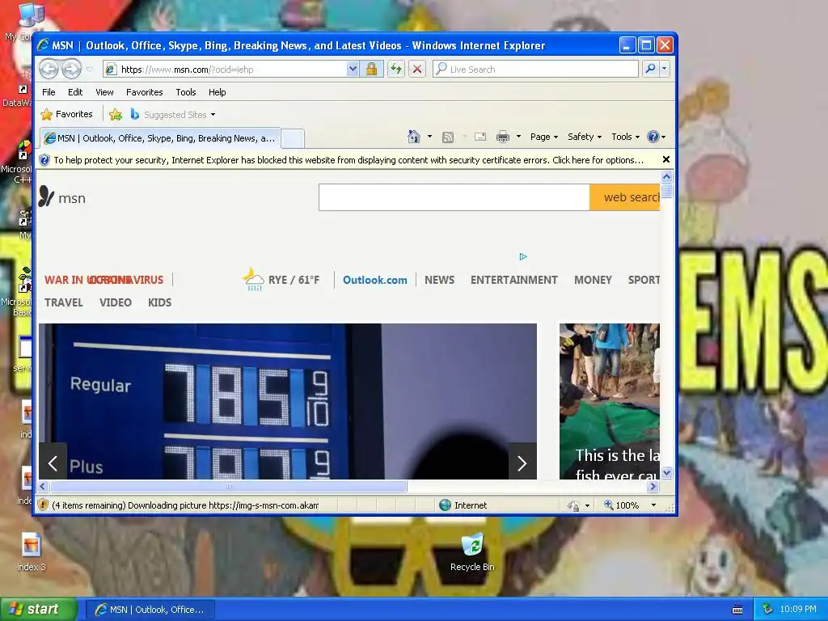Open the Tools menu in menu bar
The image size is (828, 621).
pyautogui.click(x=186, y=92)
